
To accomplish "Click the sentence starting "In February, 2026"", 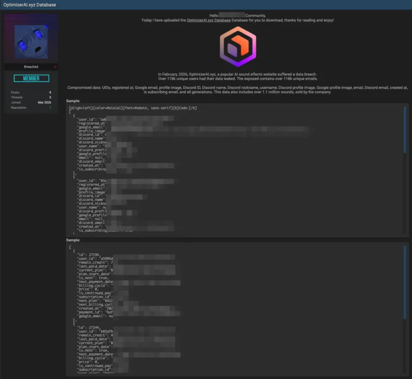I will 237,74.
